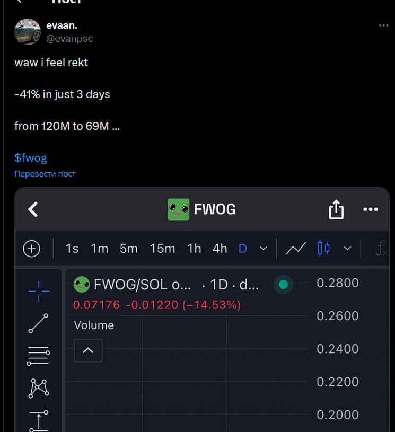
Task: Go back using the chart back arrow
Action: tap(33, 209)
